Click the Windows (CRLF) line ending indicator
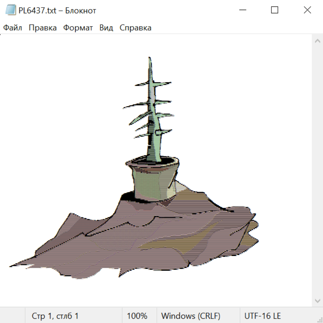This screenshot has width=323, height=323. 191,316
